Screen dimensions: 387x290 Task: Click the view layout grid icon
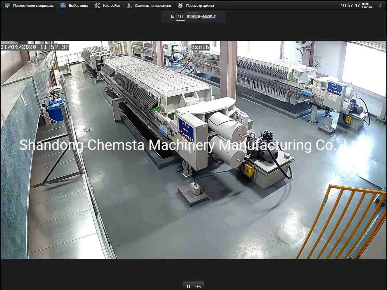coord(63,5)
